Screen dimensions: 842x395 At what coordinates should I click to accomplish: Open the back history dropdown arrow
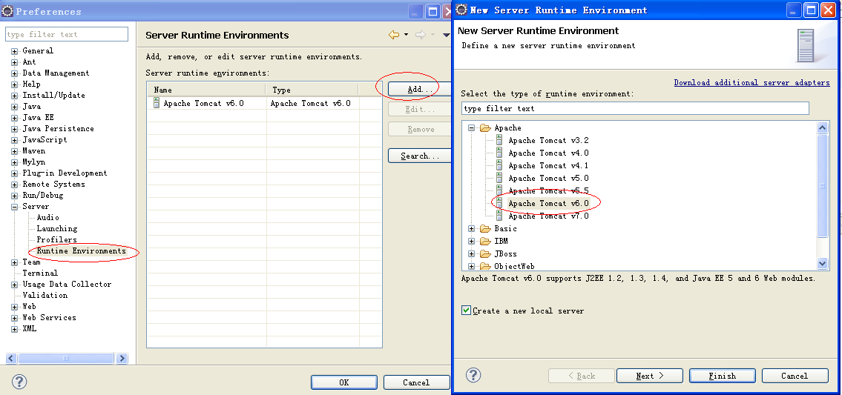[x=406, y=35]
